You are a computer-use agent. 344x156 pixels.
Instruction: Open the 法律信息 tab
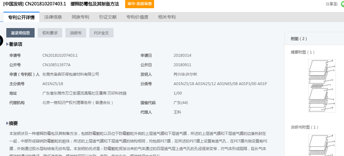[53, 17]
